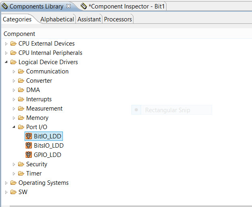Click the BitsIO_LDD component icon
The width and height of the screenshot is (252, 207).
28,146
